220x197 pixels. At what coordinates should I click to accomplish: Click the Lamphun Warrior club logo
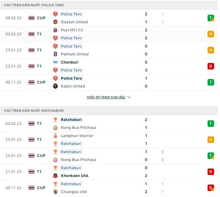click(x=55, y=136)
